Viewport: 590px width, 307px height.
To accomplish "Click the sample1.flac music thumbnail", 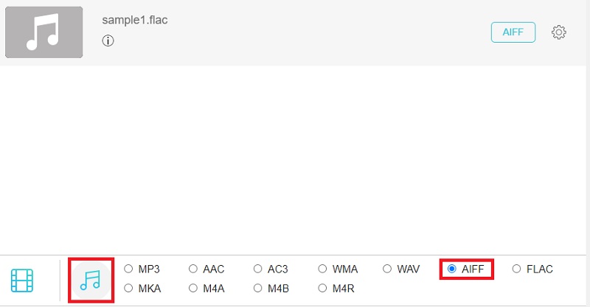I will (44, 32).
